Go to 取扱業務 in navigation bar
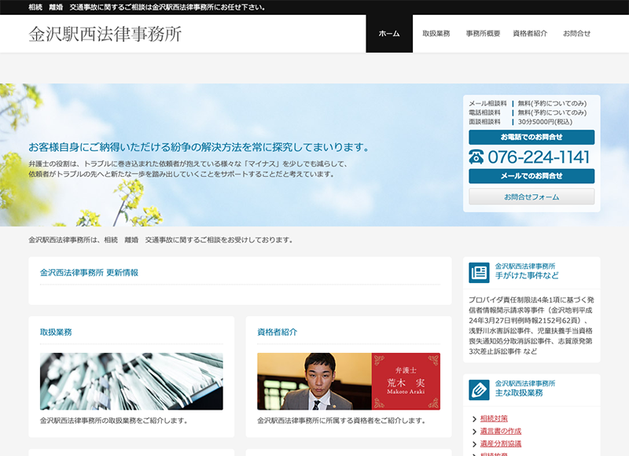This screenshot has width=629, height=456. pos(436,34)
